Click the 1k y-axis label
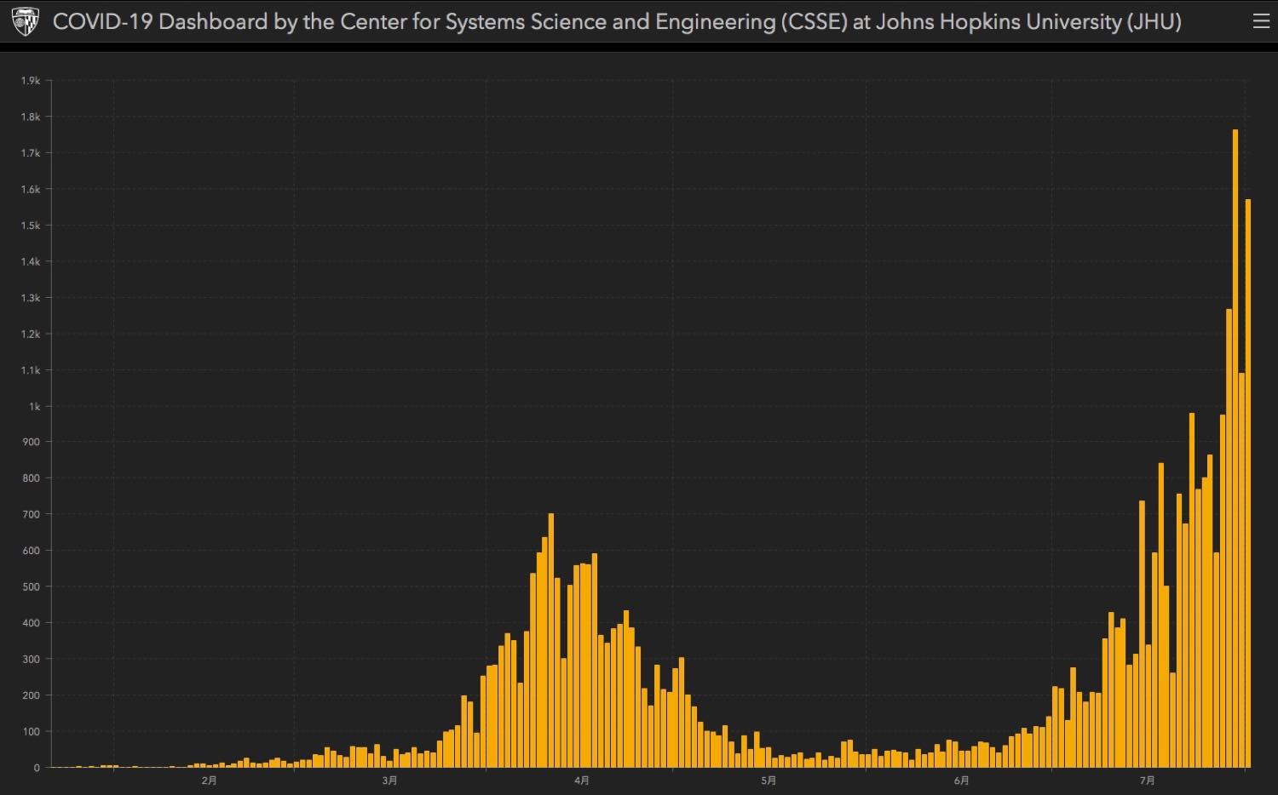1278x795 pixels. 34,406
